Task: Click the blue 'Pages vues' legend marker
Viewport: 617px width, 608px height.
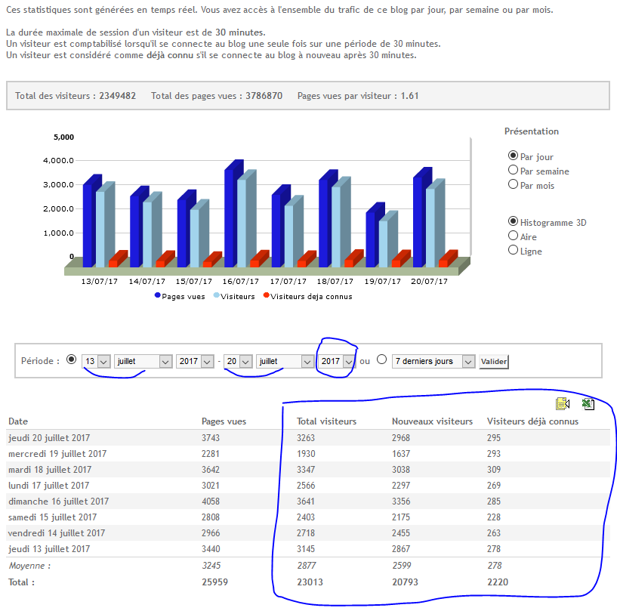Action: click(x=157, y=295)
